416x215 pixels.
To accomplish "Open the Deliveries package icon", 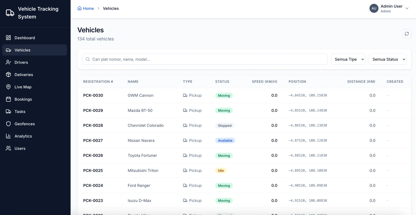I will coord(8,75).
